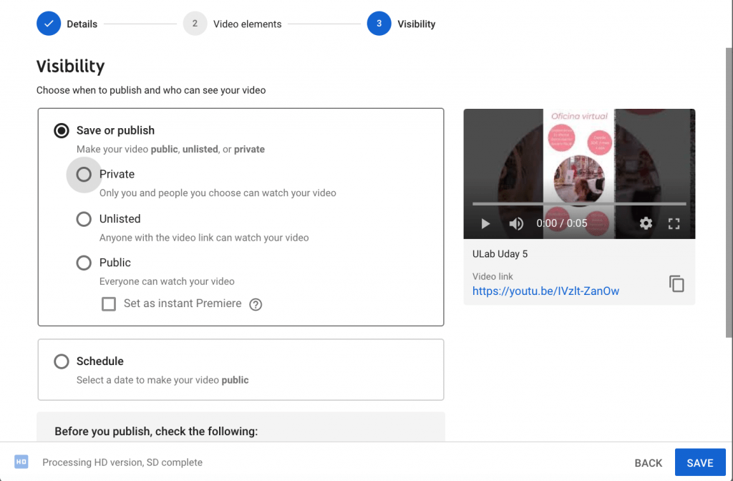Copy the video link
733x481 pixels.
pyautogui.click(x=676, y=283)
